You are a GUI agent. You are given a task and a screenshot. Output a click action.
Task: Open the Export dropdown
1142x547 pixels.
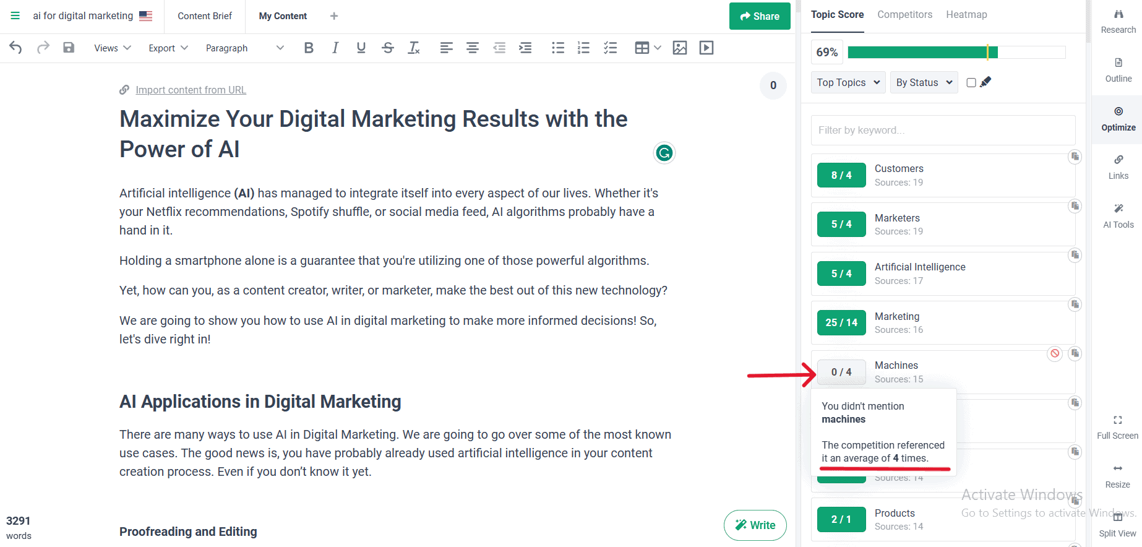point(168,48)
